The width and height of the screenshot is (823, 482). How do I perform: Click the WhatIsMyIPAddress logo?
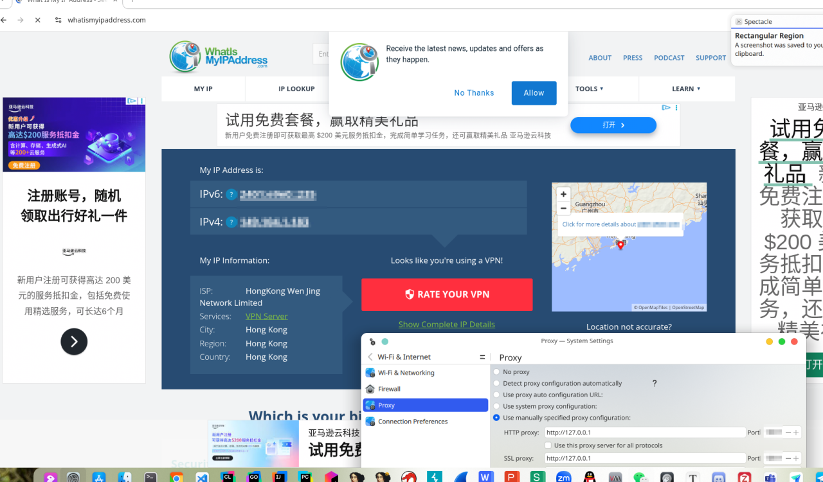tap(219, 57)
